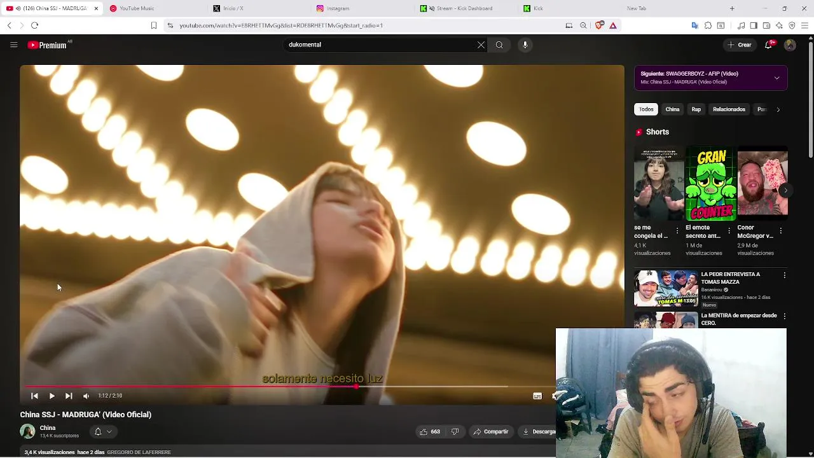The image size is (814, 458).
Task: Go to YouTube Premium home logo
Action: pos(48,45)
